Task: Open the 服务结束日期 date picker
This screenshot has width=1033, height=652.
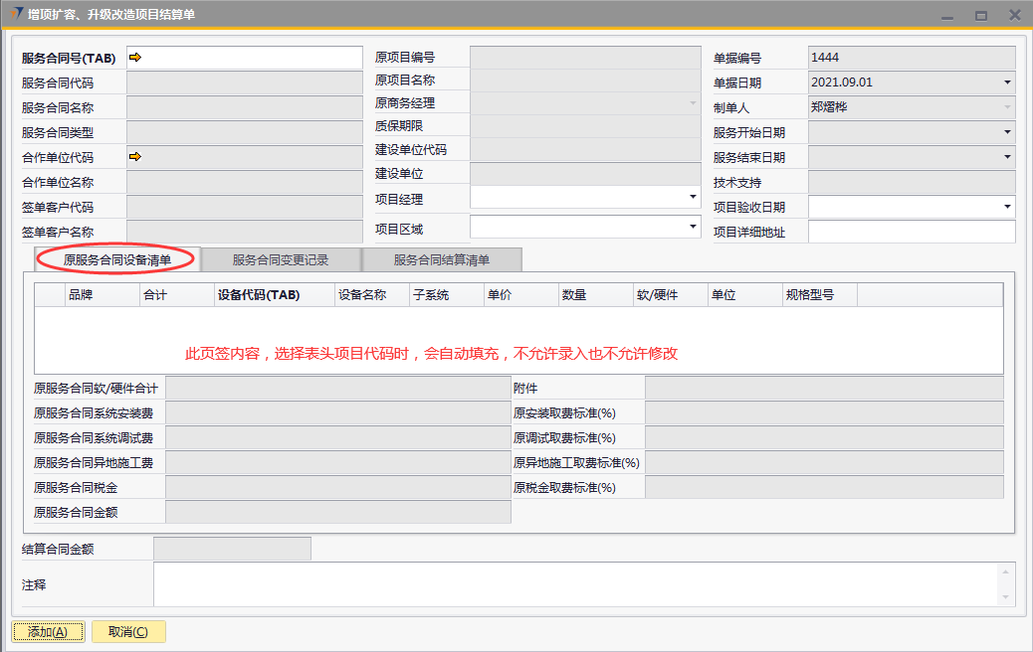Action: pyautogui.click(x=1007, y=157)
